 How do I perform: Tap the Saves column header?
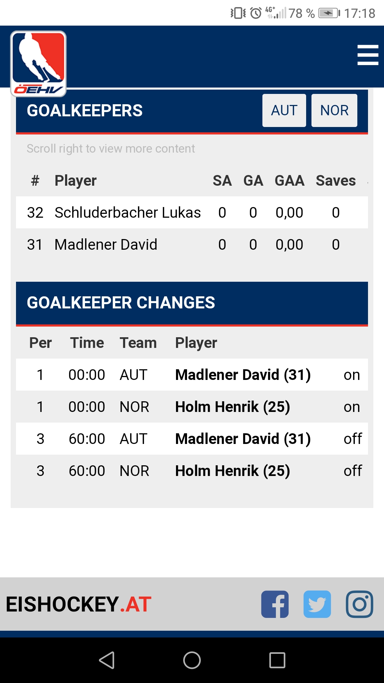pyautogui.click(x=336, y=181)
